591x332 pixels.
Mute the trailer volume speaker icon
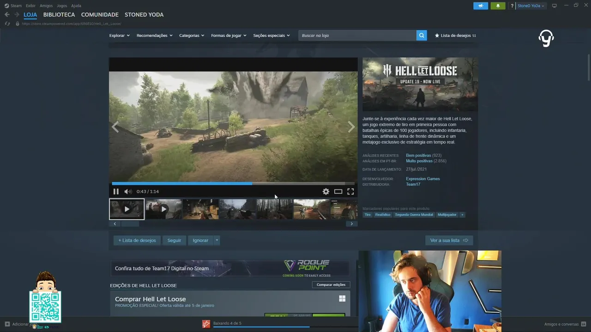[x=128, y=191]
